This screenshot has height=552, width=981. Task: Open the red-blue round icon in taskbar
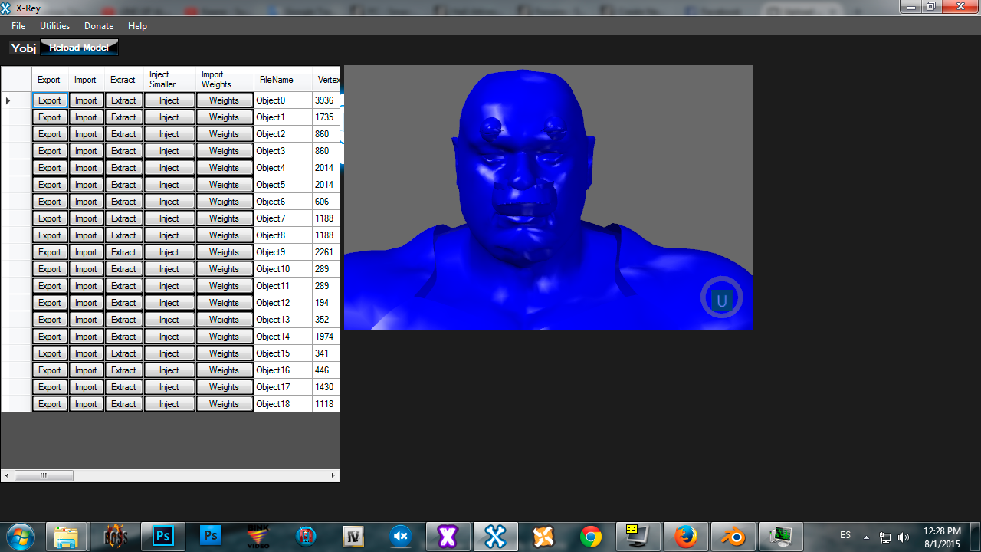coord(306,536)
